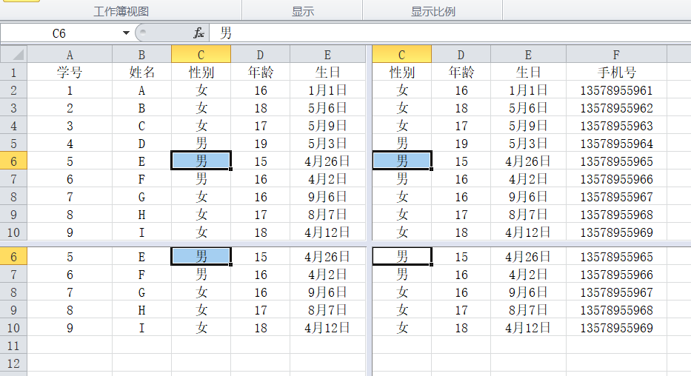
Task: Click the formula bar containing 男
Action: point(444,33)
